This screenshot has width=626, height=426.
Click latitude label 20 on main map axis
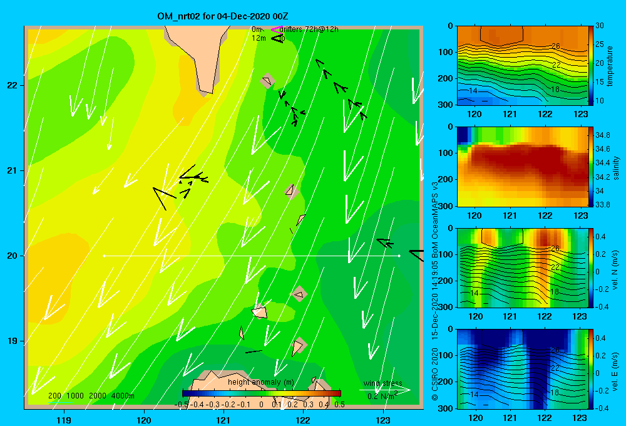12,256
